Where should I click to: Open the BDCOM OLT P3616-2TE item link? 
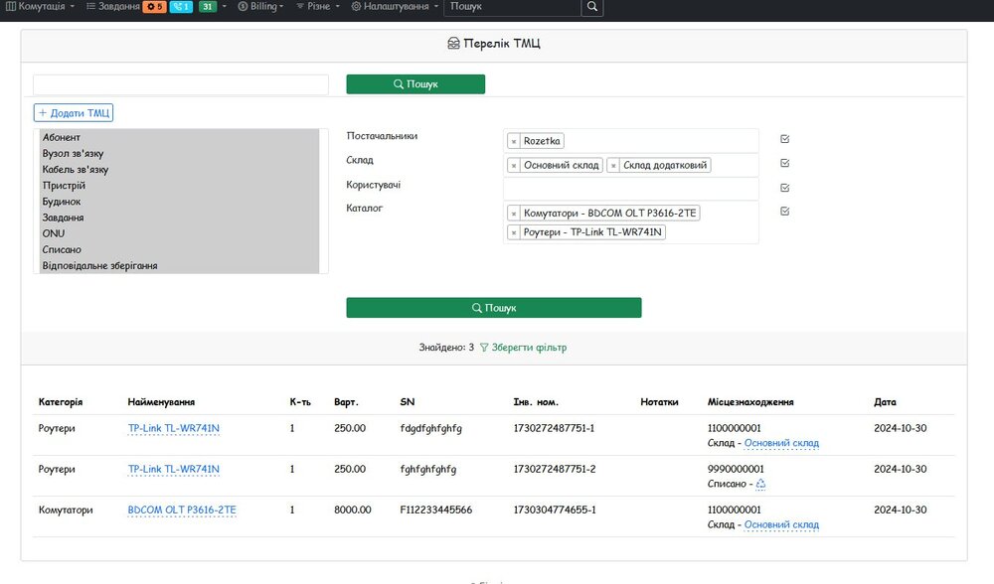click(x=182, y=510)
